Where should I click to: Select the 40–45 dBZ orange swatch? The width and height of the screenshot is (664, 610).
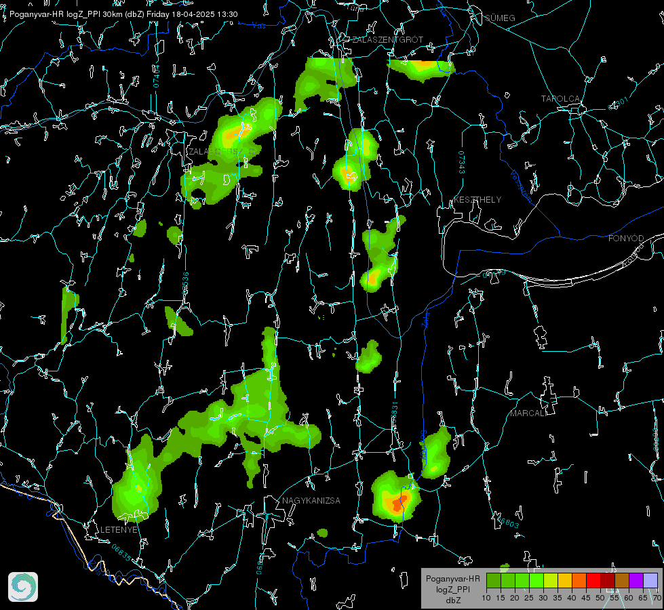[x=579, y=580]
